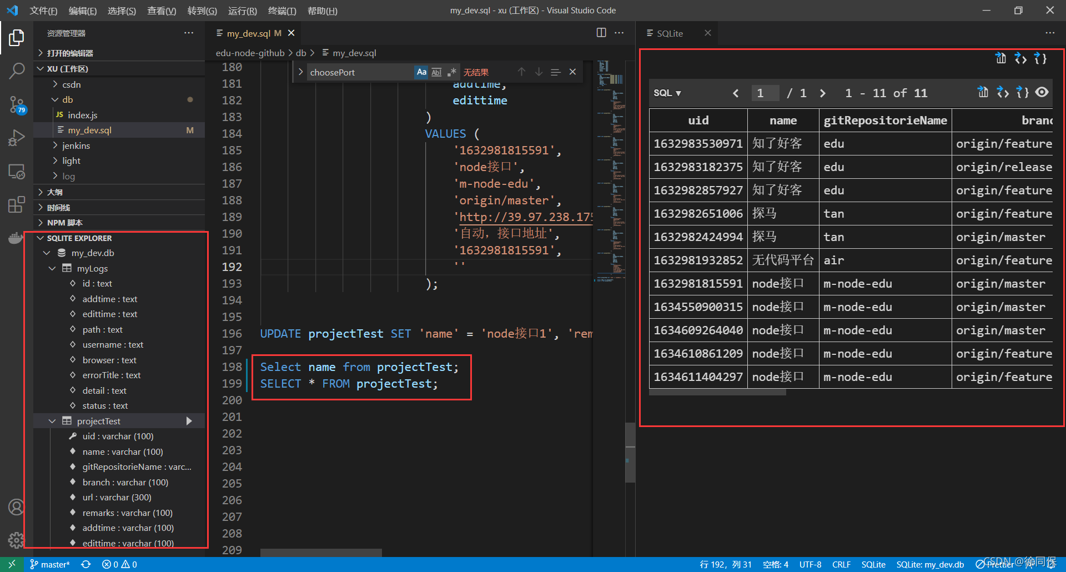The height and width of the screenshot is (572, 1066).
Task: Close the SQLite results tab
Action: 707,33
